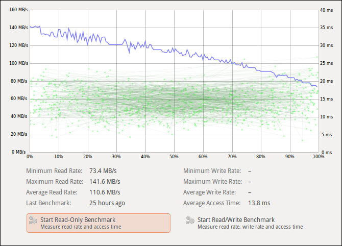Select the Average Access Time value 13.8 ms
342x246 pixels.
click(259, 203)
